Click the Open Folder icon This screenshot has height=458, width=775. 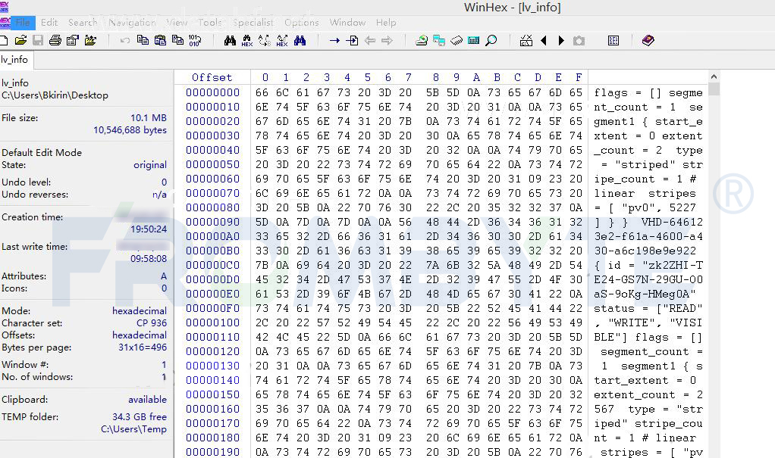coord(90,40)
